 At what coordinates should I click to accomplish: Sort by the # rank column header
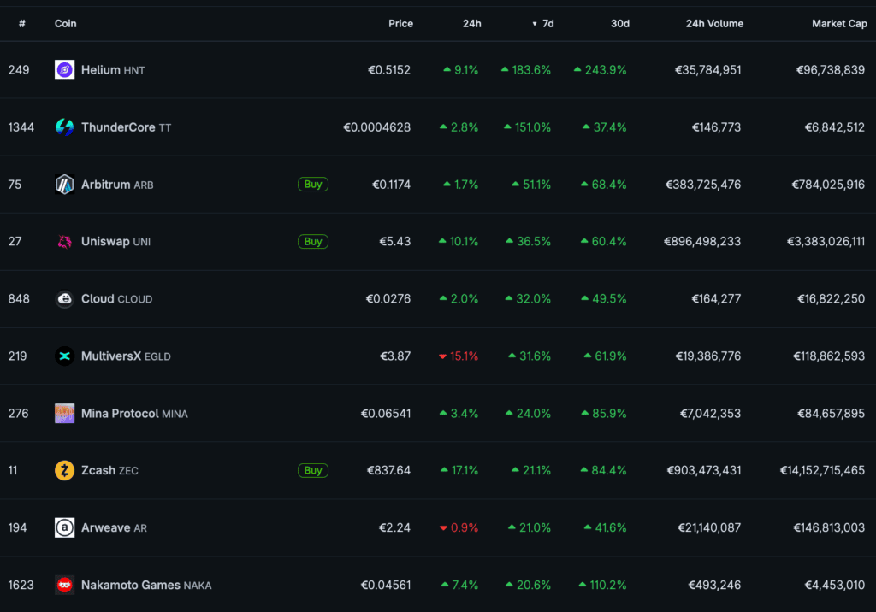tap(21, 23)
